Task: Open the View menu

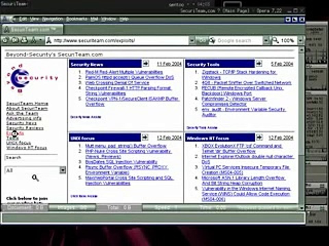Action: [34, 19]
